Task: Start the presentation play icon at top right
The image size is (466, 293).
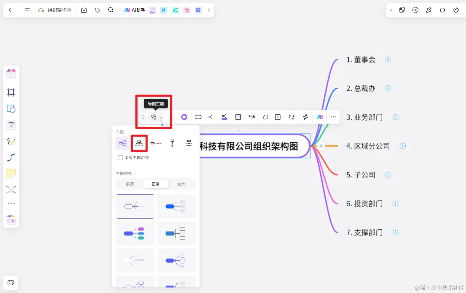Action: [x=415, y=10]
